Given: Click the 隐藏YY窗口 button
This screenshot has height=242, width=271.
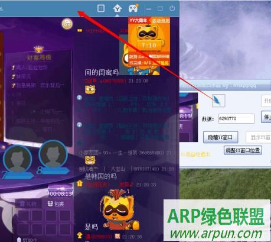Looking at the screenshot, I should (220, 137).
